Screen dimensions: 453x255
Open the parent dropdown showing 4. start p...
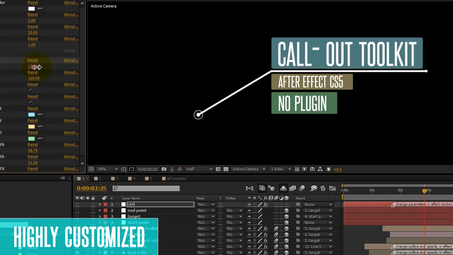(x=318, y=216)
